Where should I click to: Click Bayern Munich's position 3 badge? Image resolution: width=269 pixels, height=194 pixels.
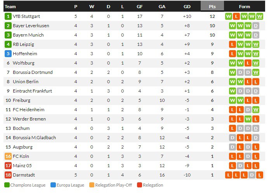(x=8, y=35)
